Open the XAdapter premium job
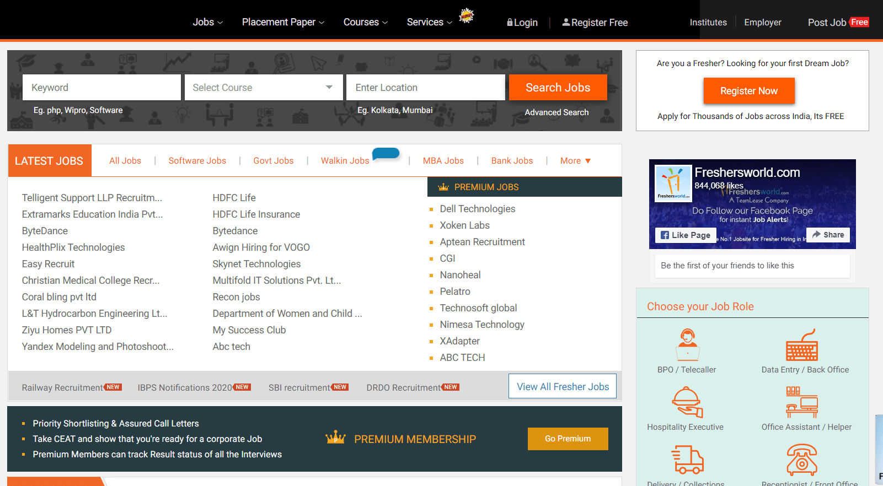 pyautogui.click(x=460, y=341)
